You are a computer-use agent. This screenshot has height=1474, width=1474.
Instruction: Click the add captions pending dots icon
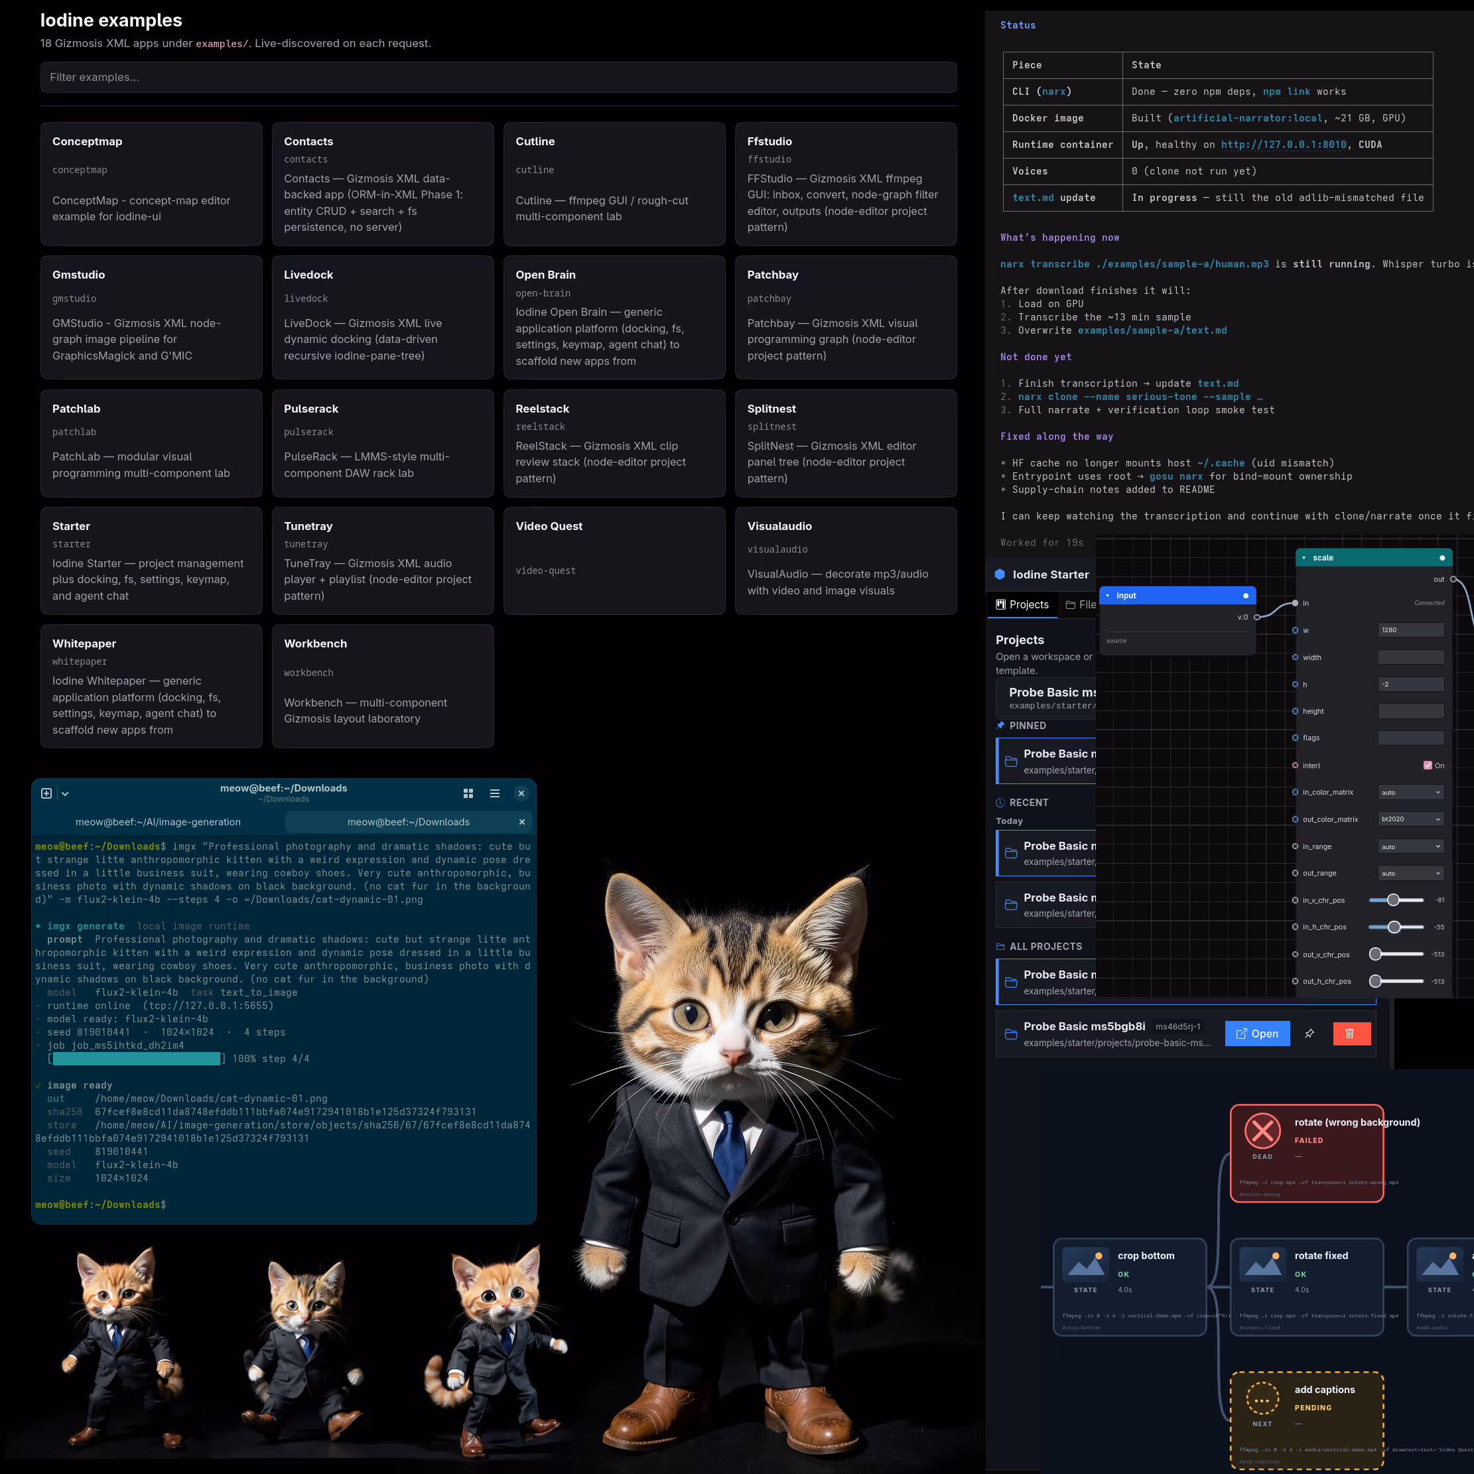click(1262, 1398)
